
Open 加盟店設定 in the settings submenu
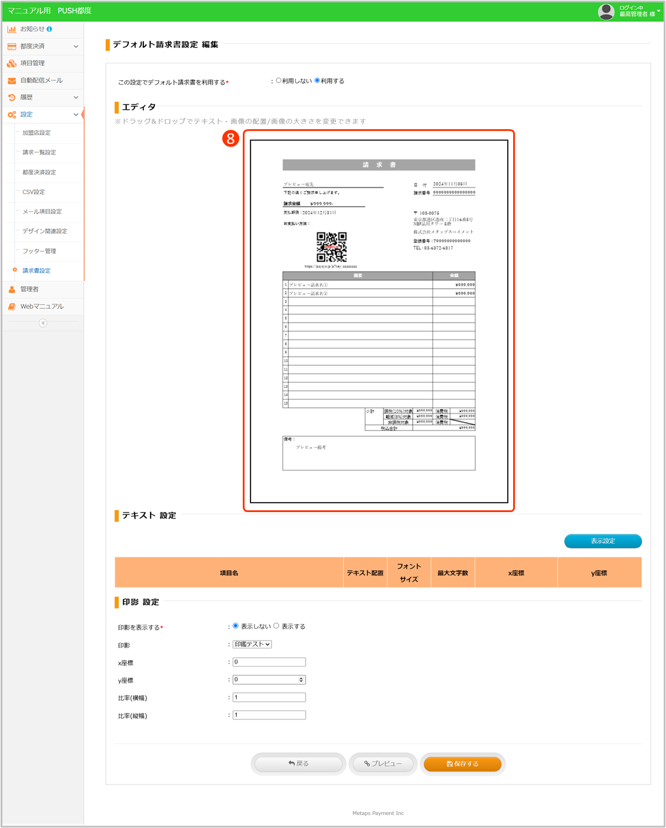(x=36, y=133)
